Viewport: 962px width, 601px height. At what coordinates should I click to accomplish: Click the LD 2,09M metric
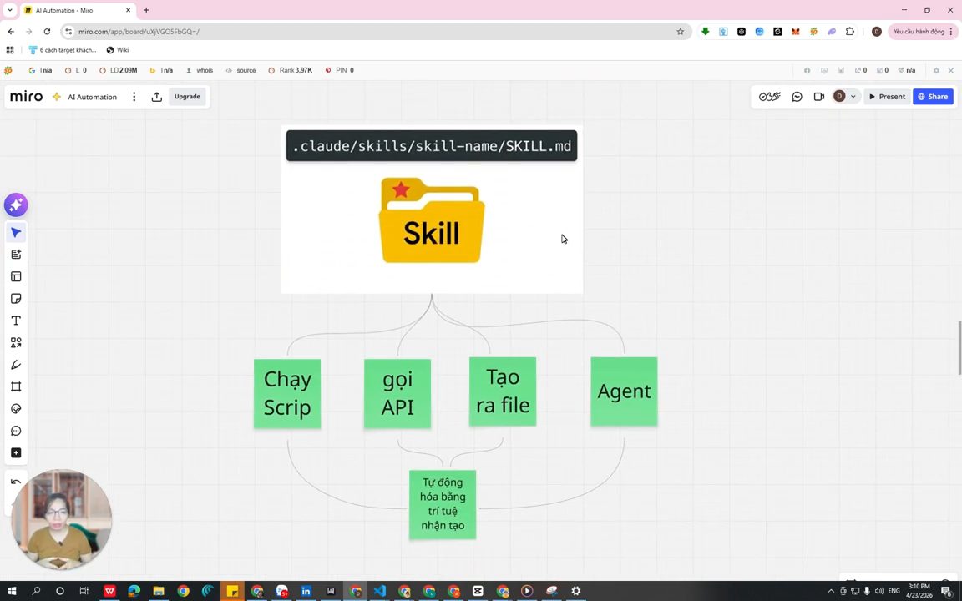[x=119, y=70]
